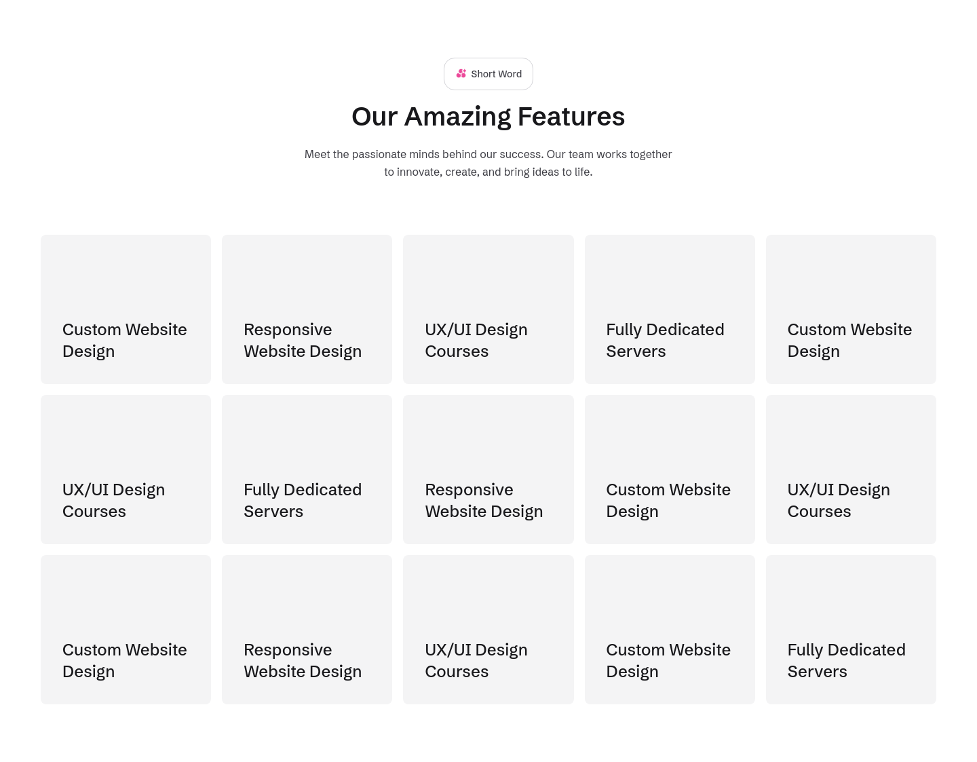Open Custom Website Design card starting top row
Screen dimensions: 977x762
point(126,309)
